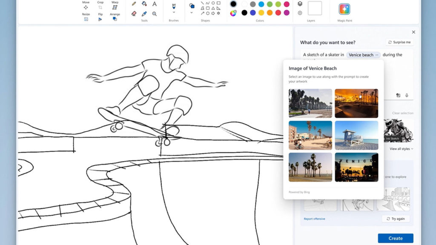Expand the shape fill dropdown arrow
The image size is (436, 245).
coord(192,13)
